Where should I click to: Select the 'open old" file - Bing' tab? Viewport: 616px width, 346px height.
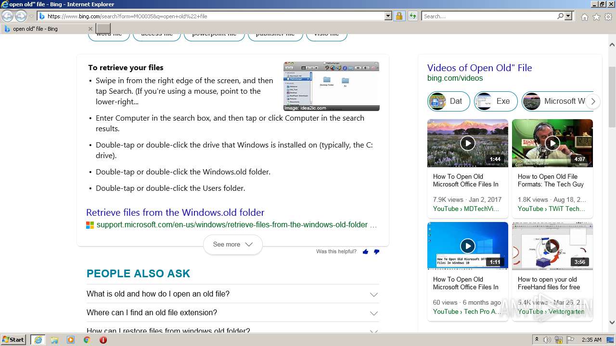[48, 29]
